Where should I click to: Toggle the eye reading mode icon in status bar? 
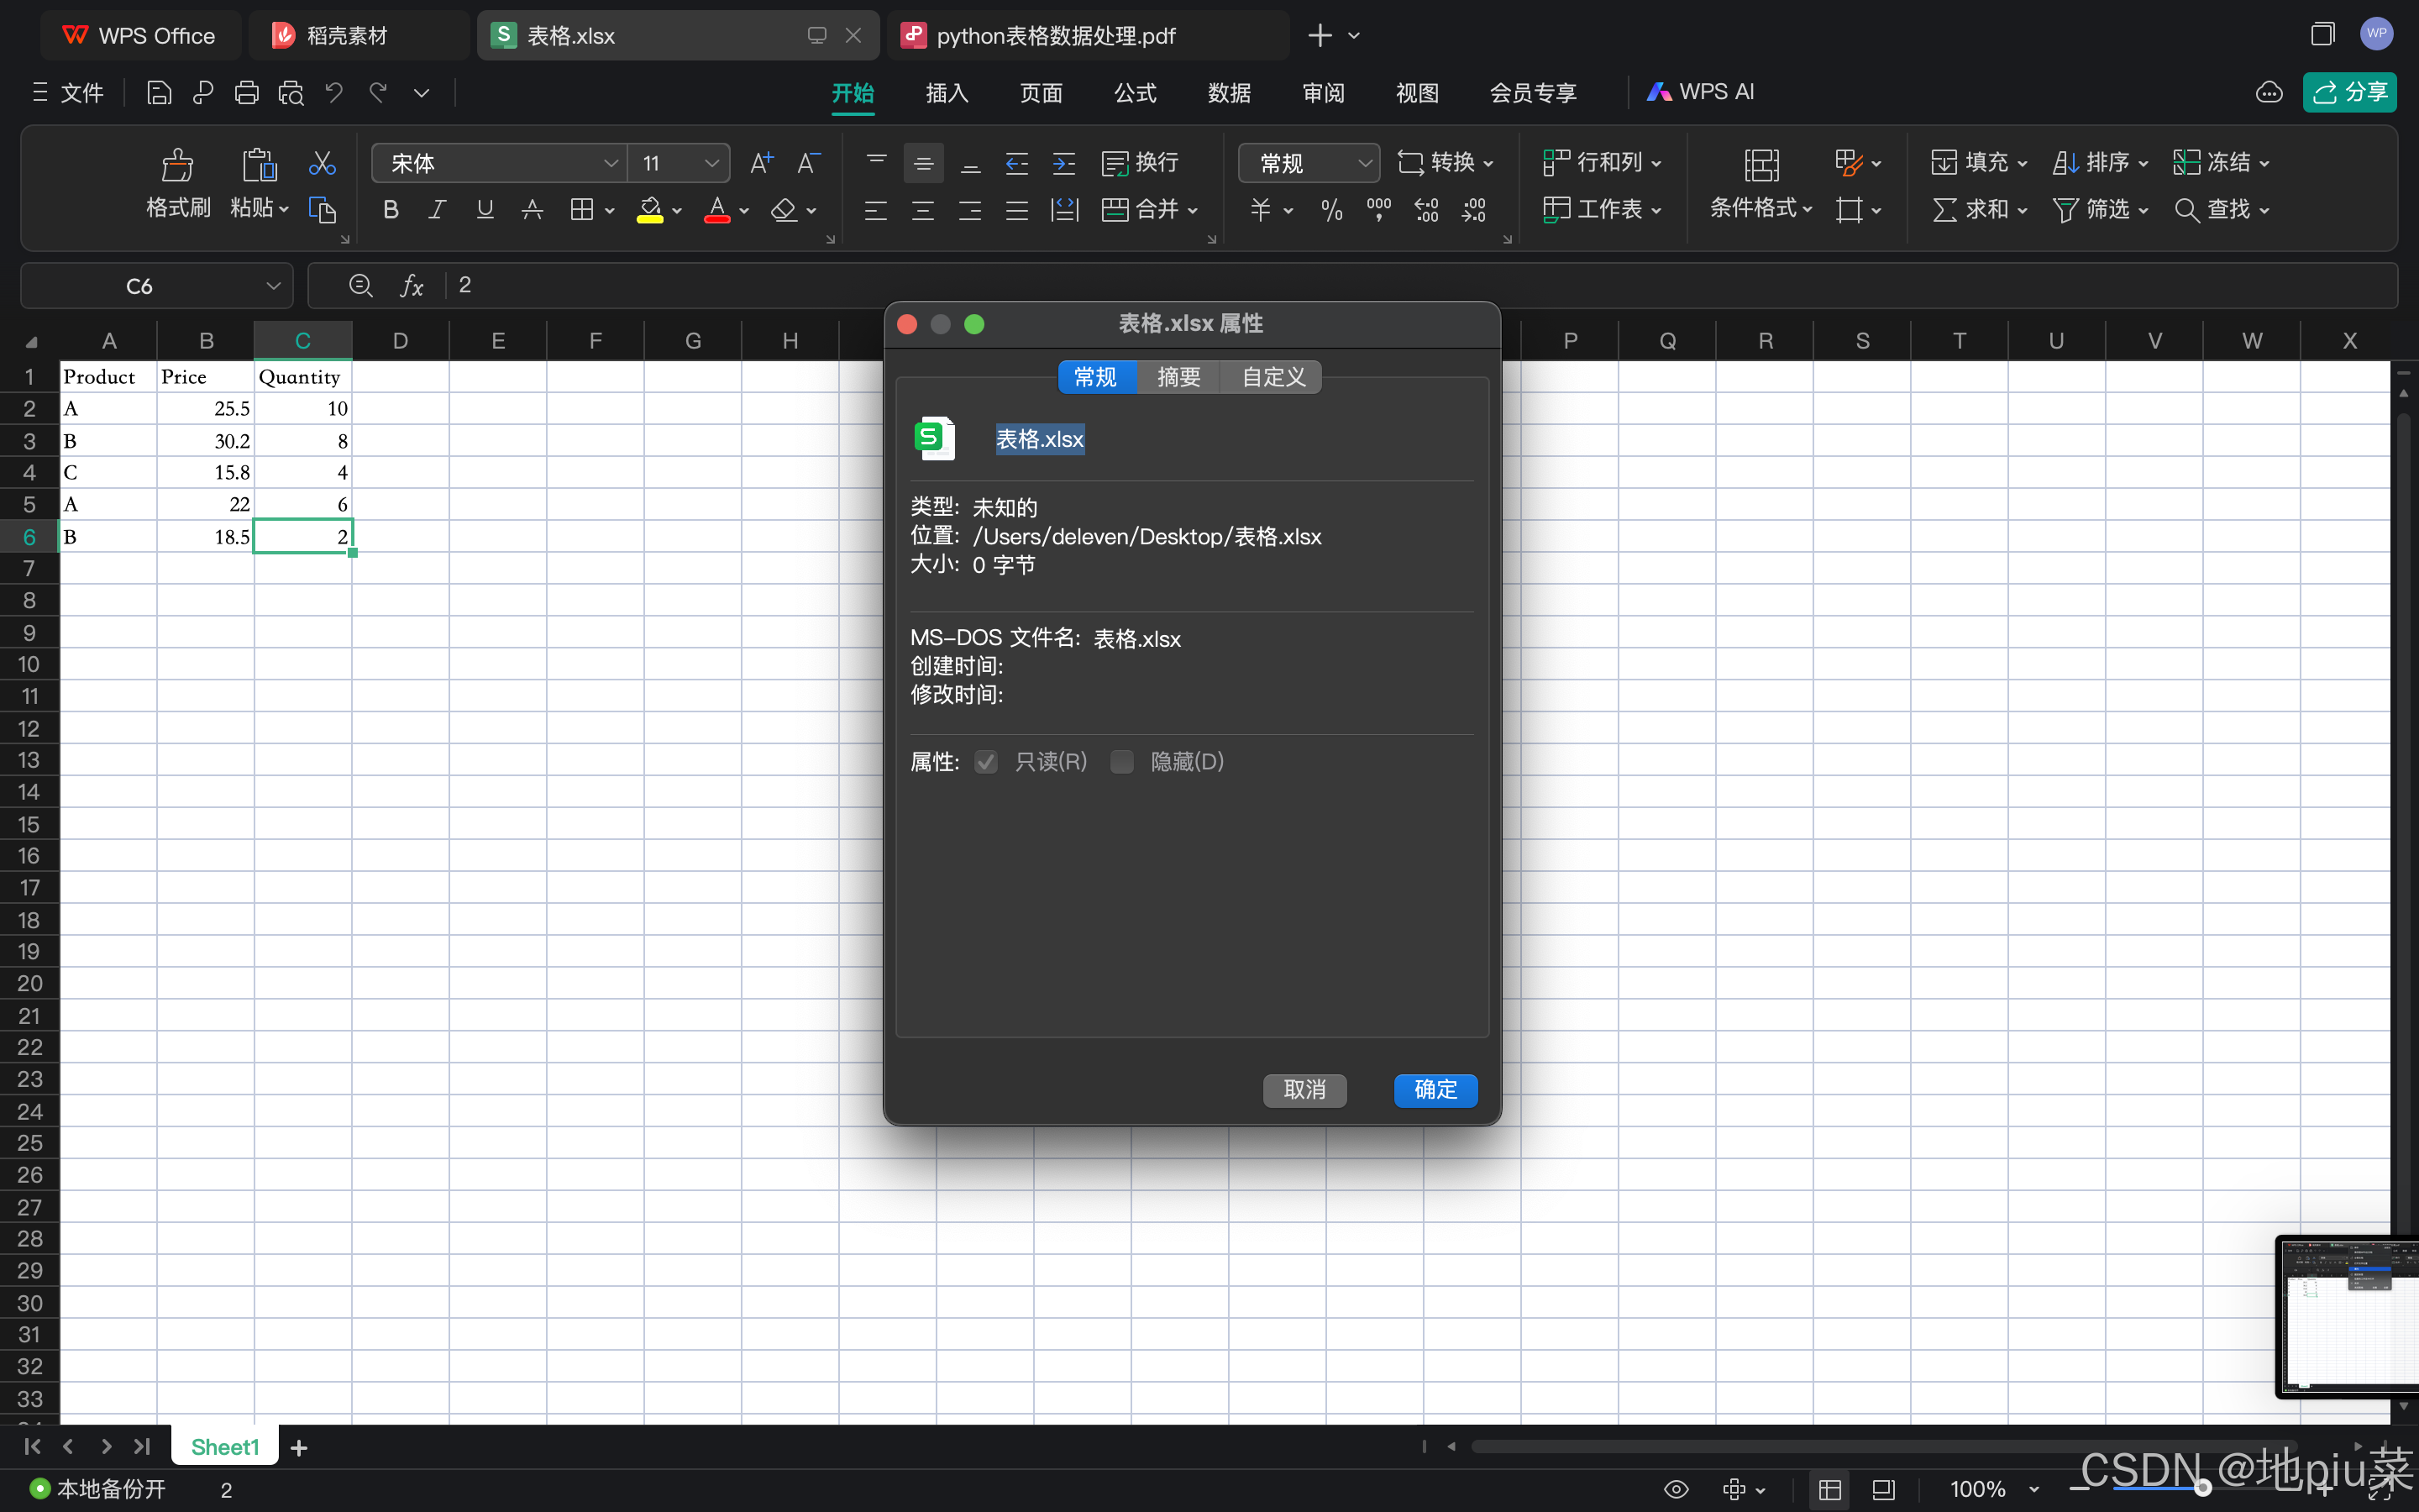(1677, 1489)
